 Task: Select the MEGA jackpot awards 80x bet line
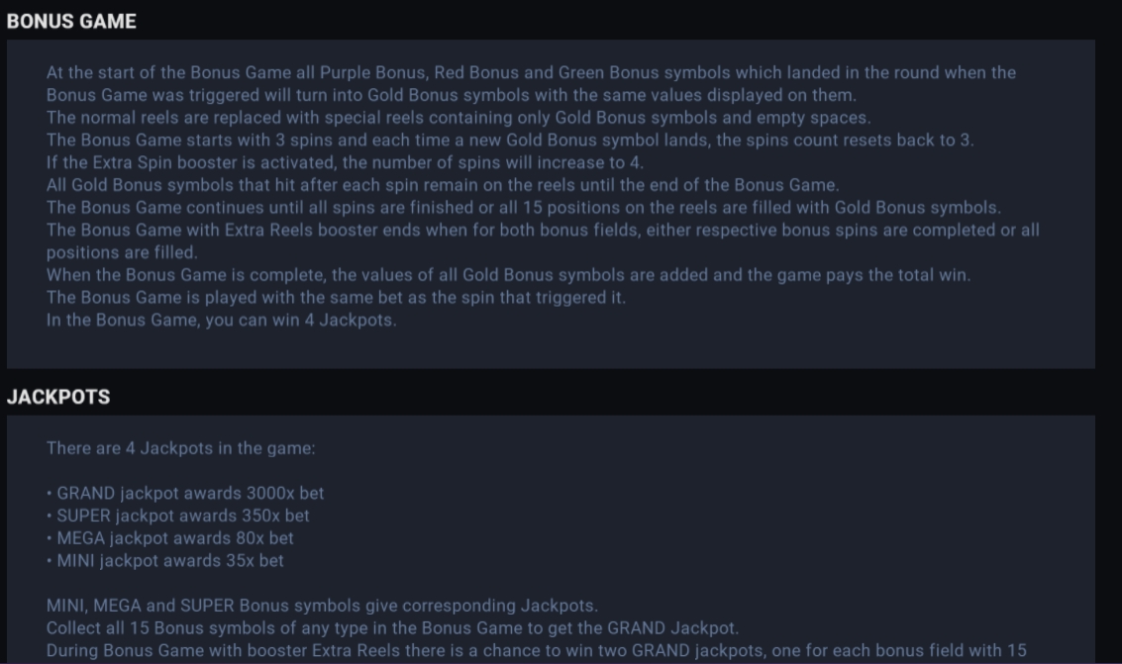pyautogui.click(x=170, y=538)
